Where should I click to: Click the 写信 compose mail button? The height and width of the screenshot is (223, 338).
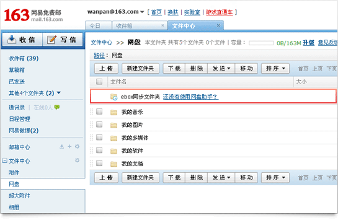pos(63,40)
